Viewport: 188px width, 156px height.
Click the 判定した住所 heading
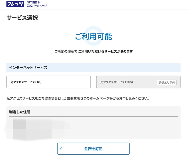pyautogui.click(x=20, y=112)
